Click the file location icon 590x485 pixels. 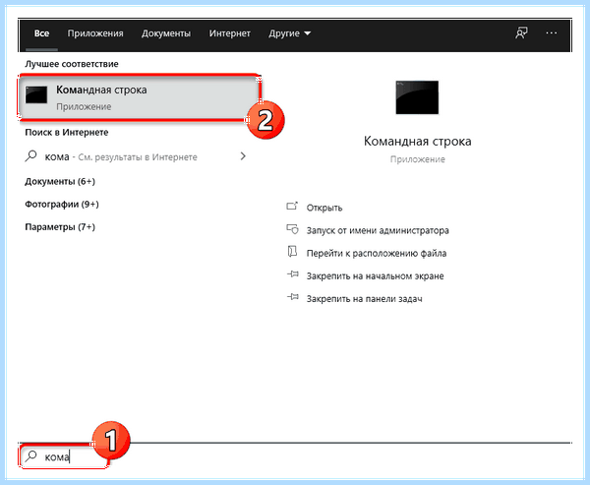click(x=292, y=252)
